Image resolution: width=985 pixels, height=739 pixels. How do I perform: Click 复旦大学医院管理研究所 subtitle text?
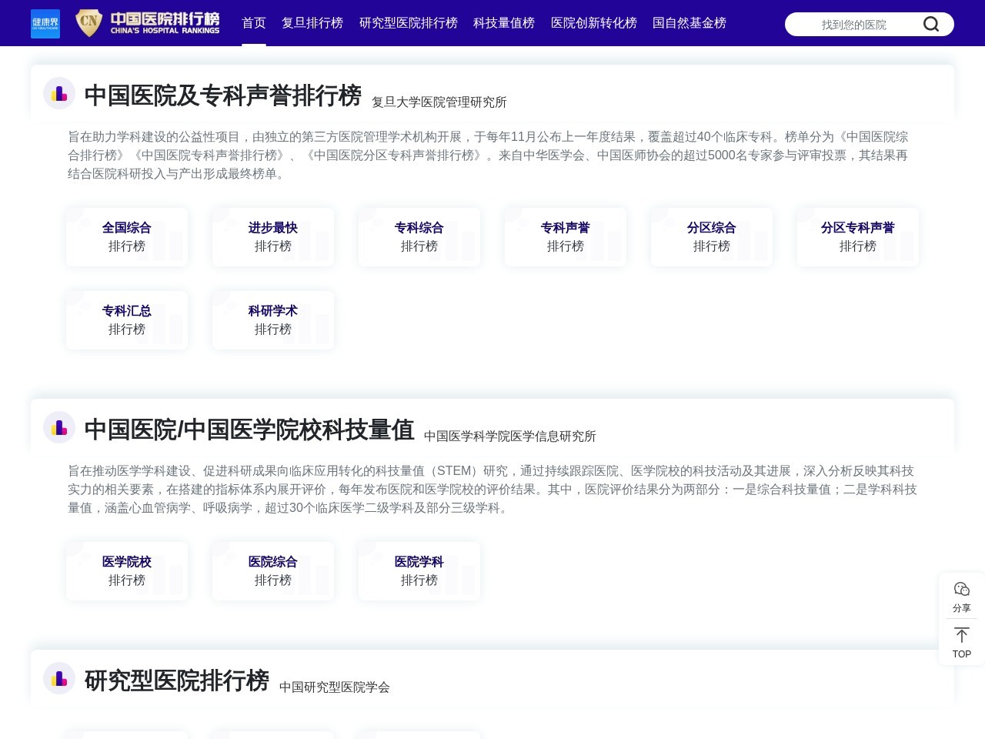tap(439, 102)
